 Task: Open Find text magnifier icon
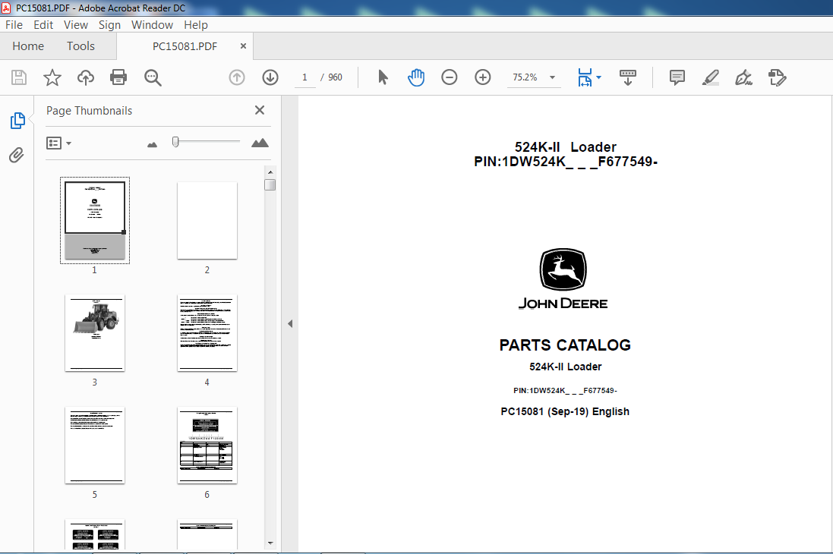click(153, 77)
